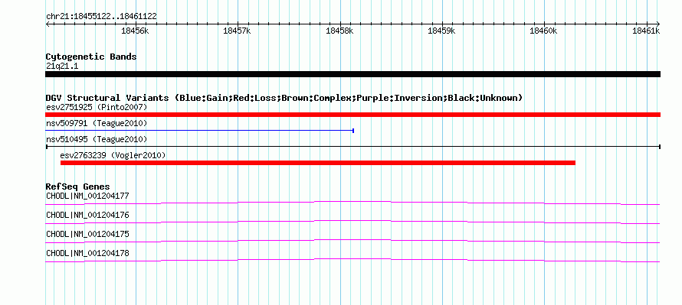
Task: Click the RefSeq Genes track title
Action: click(x=78, y=187)
